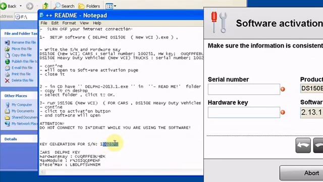Click the back arrow button in activation window

click(303, 146)
